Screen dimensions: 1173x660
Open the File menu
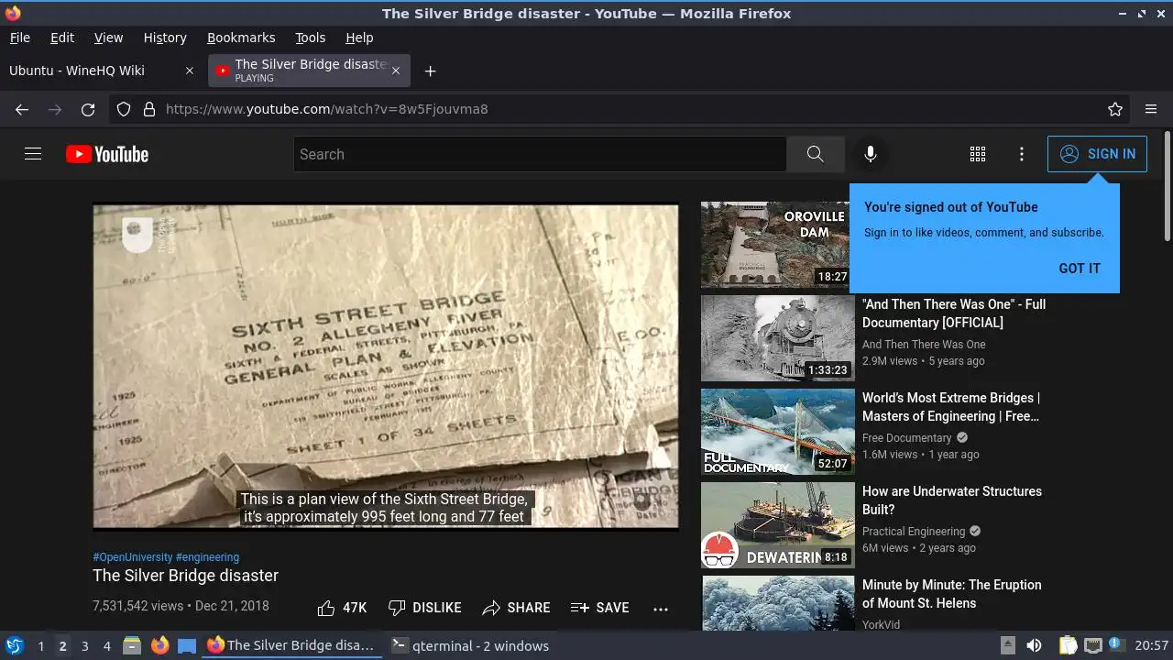coord(19,38)
